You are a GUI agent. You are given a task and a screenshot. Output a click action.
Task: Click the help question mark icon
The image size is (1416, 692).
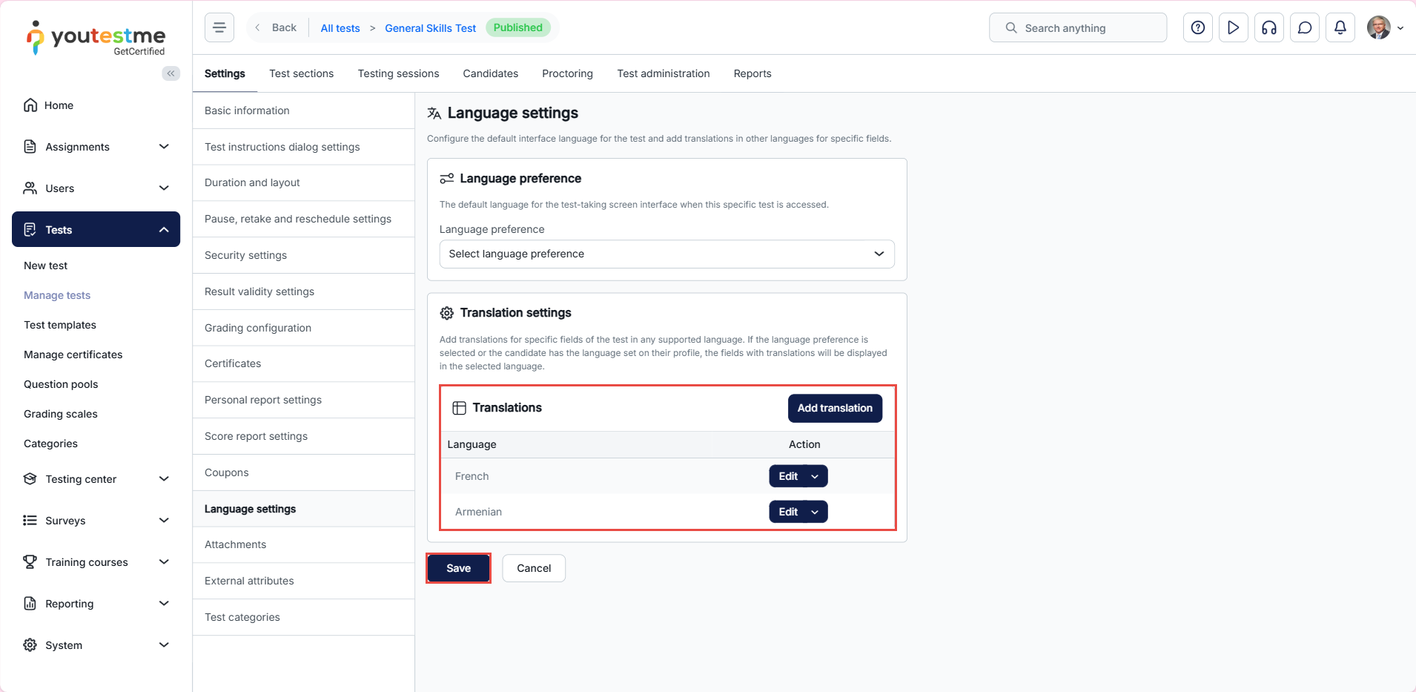click(x=1197, y=28)
